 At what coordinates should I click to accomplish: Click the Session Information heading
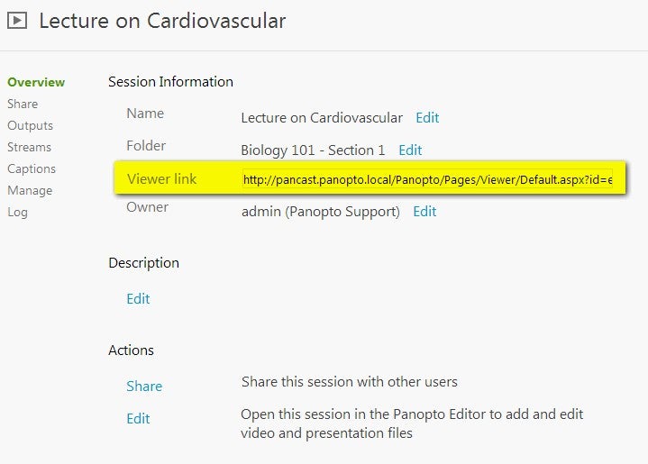170,82
